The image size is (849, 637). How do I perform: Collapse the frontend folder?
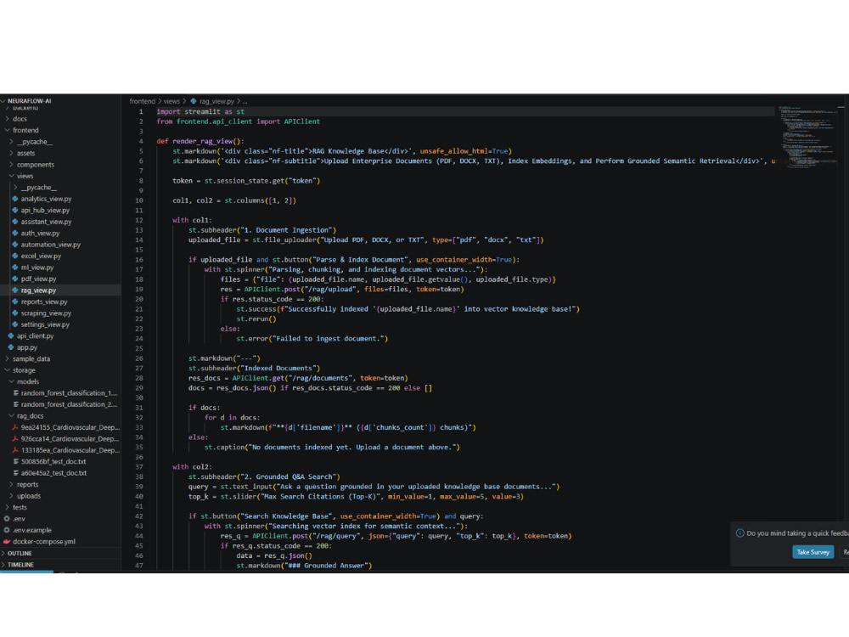(x=7, y=130)
